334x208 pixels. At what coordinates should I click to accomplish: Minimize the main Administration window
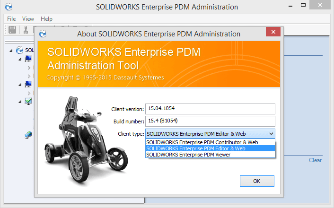point(290,6)
